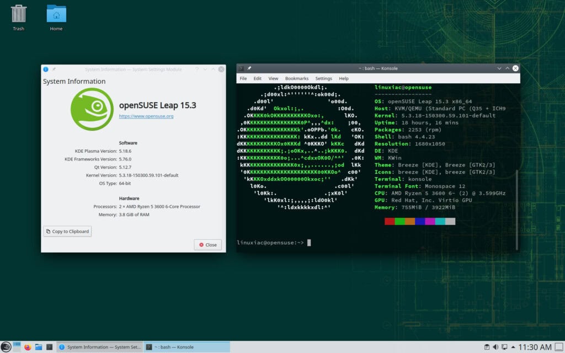
Task: Open the volume control in the system tray
Action: tap(495, 347)
